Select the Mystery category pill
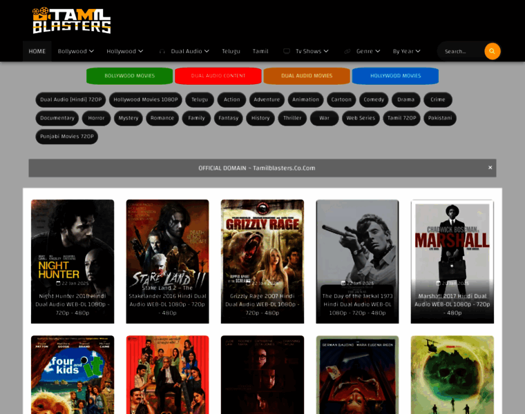 [x=128, y=118]
